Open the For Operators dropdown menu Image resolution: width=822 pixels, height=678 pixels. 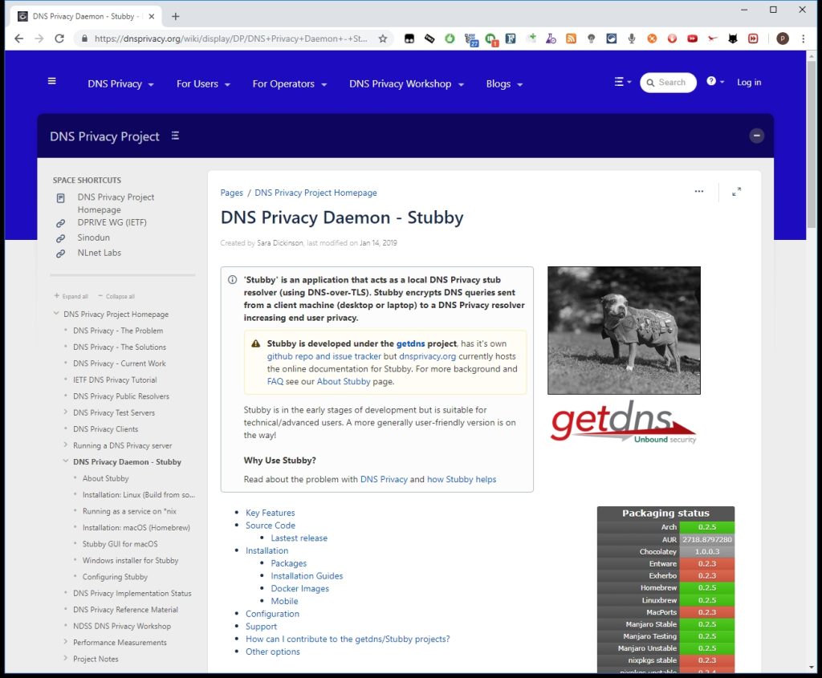(289, 83)
